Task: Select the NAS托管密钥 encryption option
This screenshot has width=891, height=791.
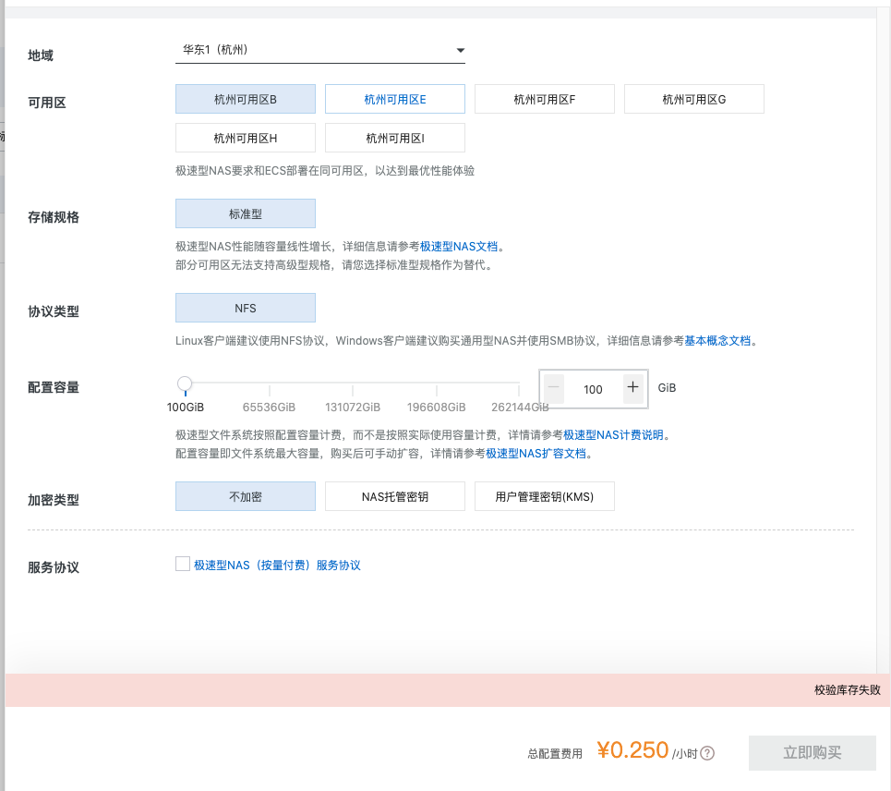Action: coord(394,496)
